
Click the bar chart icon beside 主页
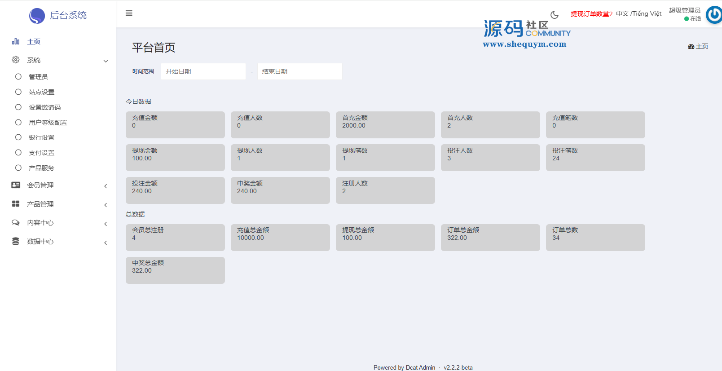point(16,41)
